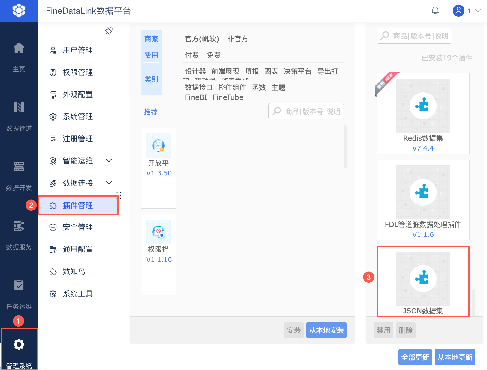The height and width of the screenshot is (370, 487).
Task: Click the installed plugins list scrollbar
Action: 474,302
